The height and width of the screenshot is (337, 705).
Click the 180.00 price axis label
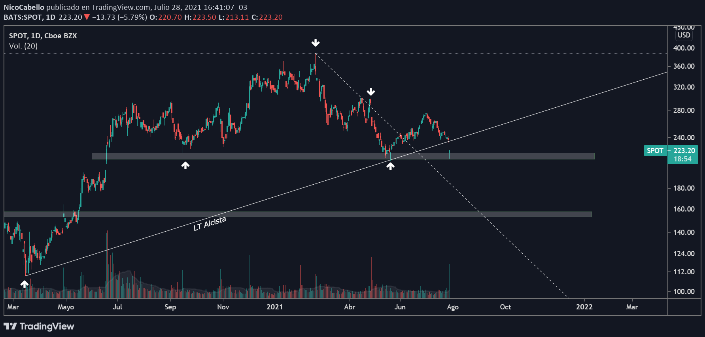coord(684,188)
